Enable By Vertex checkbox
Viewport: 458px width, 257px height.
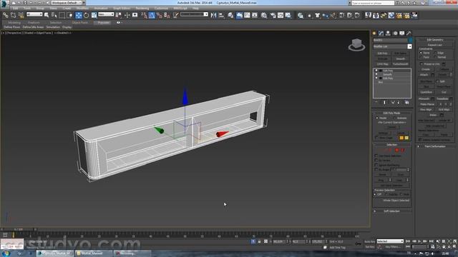pyautogui.click(x=376, y=160)
